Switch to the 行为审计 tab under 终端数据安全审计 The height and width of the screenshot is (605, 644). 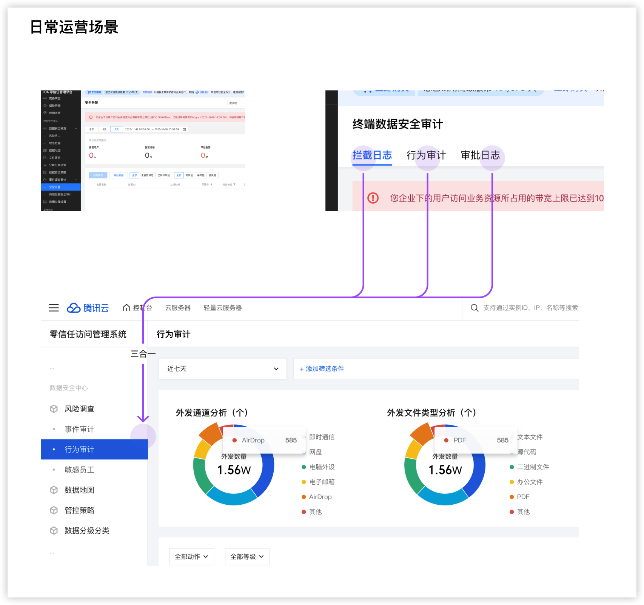pos(426,155)
